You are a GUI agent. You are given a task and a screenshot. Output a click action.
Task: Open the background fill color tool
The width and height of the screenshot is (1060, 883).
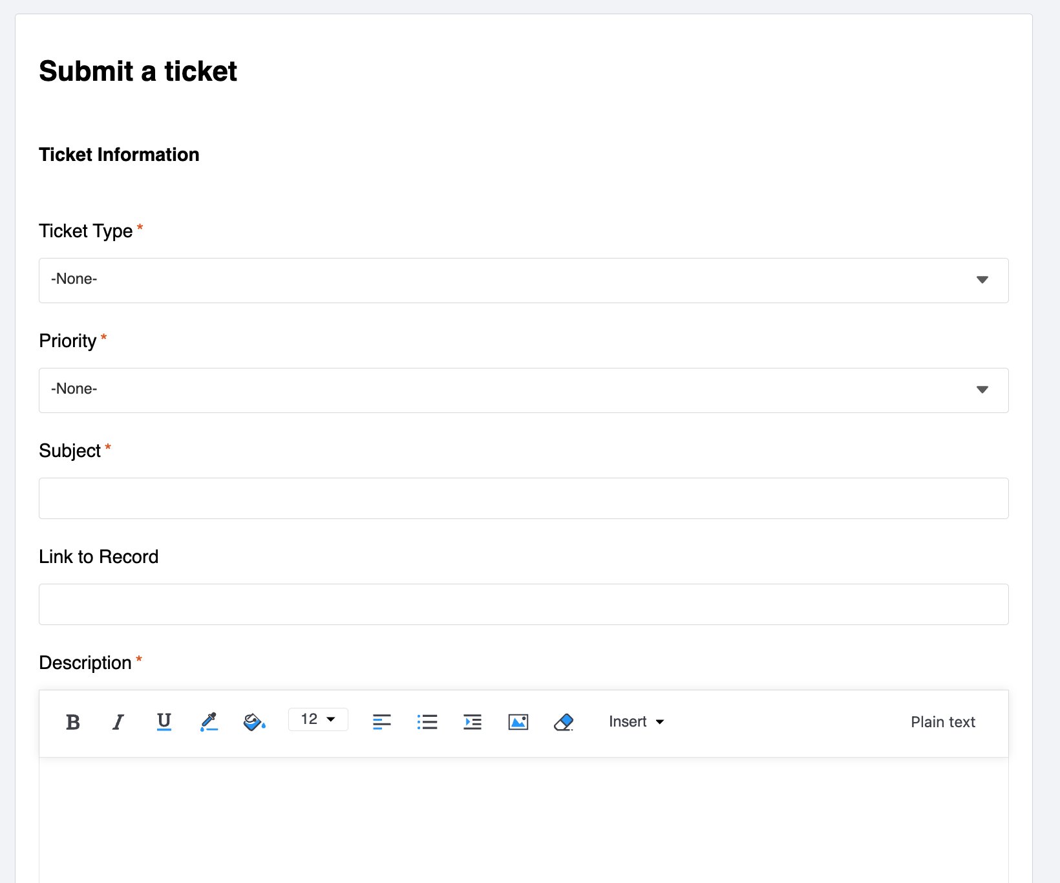point(254,721)
